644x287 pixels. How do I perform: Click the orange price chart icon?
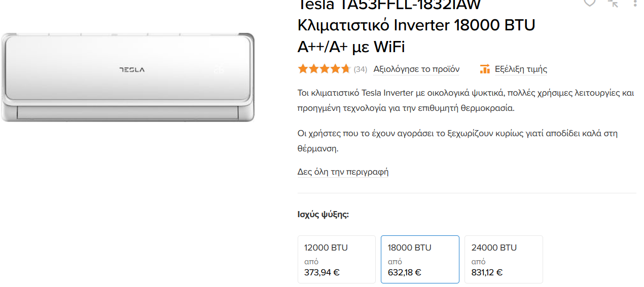pos(485,69)
